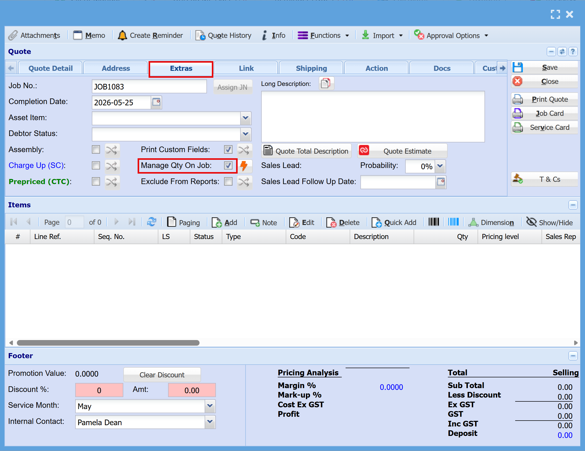
Task: Open Show/Hide columns option
Action: [x=549, y=222]
